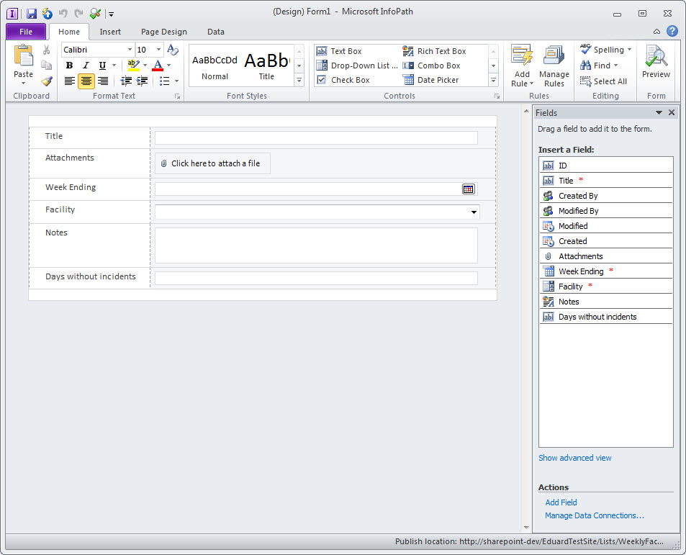Open Manage Rules
The image size is (686, 555).
[554, 66]
